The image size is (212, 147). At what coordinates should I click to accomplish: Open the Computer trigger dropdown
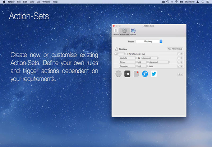coord(128,66)
